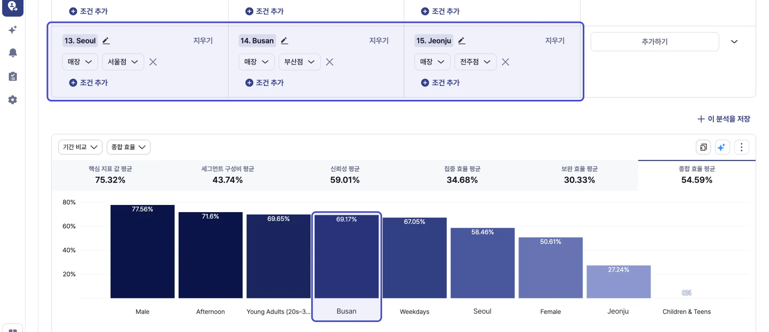Remove the 서울점 condition with X
This screenshot has width=769, height=332.
(153, 62)
